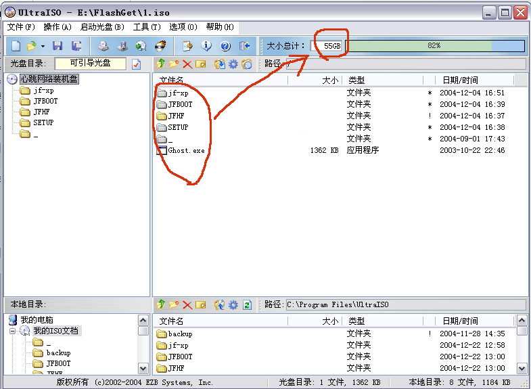Viewport: 531px width, 389px height.
Task: Click the Save As double-floppy icon
Action: pyautogui.click(x=76, y=46)
